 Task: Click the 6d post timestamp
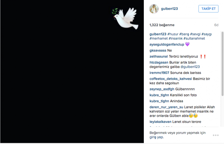[216, 25]
